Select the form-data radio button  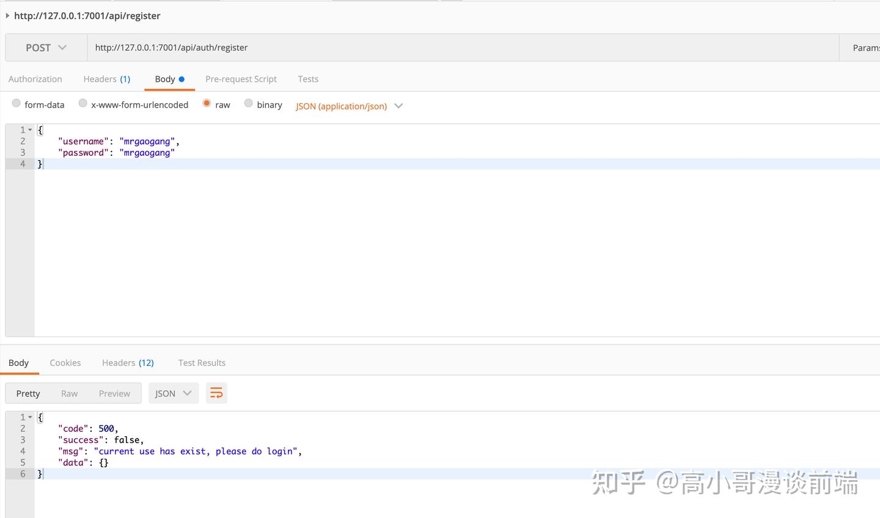click(16, 103)
